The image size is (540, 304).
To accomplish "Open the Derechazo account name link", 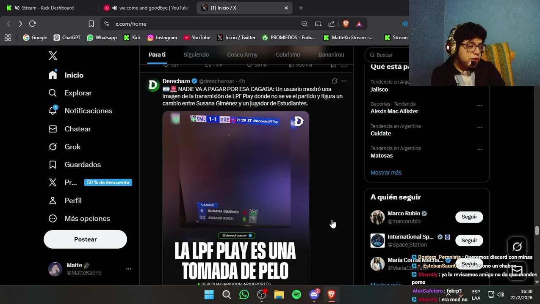I will (x=176, y=81).
